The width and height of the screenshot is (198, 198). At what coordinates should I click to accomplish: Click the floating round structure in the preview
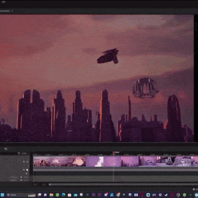[x=145, y=88]
